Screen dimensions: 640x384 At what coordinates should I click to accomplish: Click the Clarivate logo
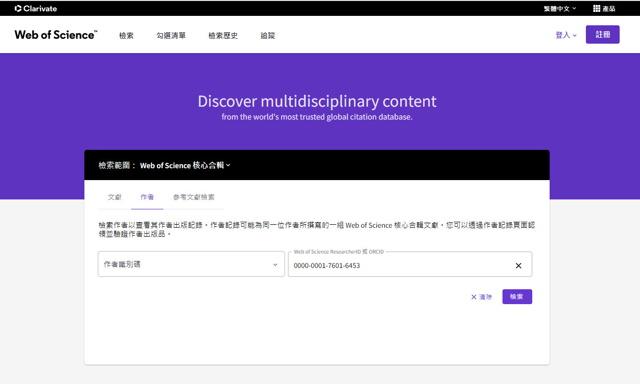tap(36, 8)
